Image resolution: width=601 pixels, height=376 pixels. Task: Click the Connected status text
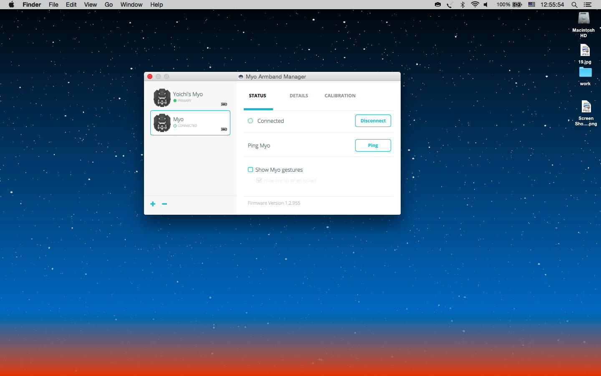click(x=270, y=121)
